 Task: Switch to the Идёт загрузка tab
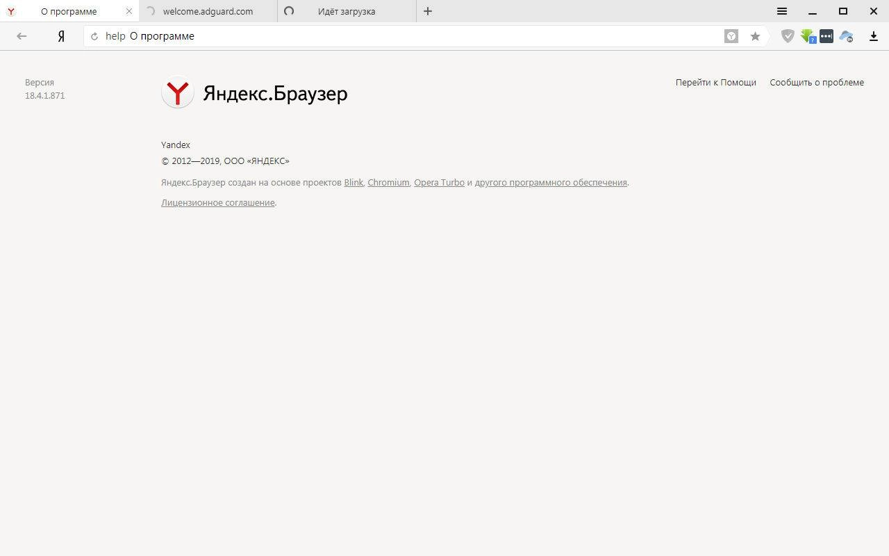[347, 11]
